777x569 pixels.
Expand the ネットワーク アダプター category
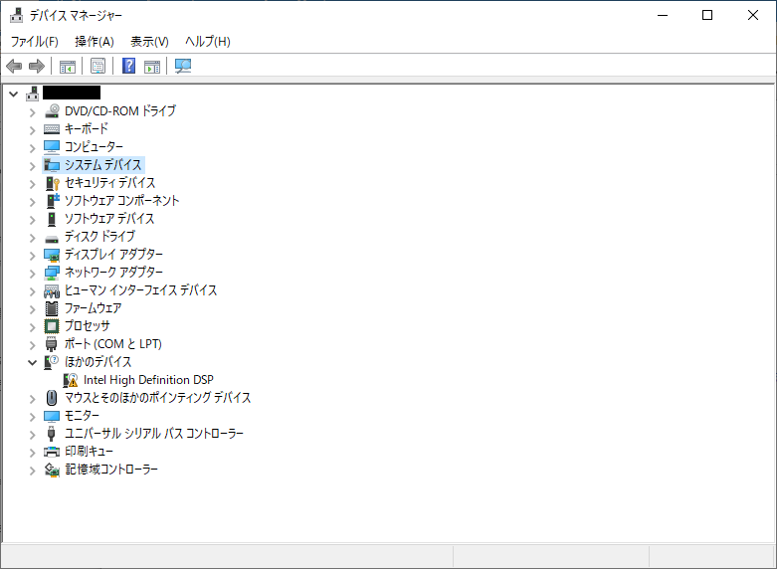coord(33,274)
